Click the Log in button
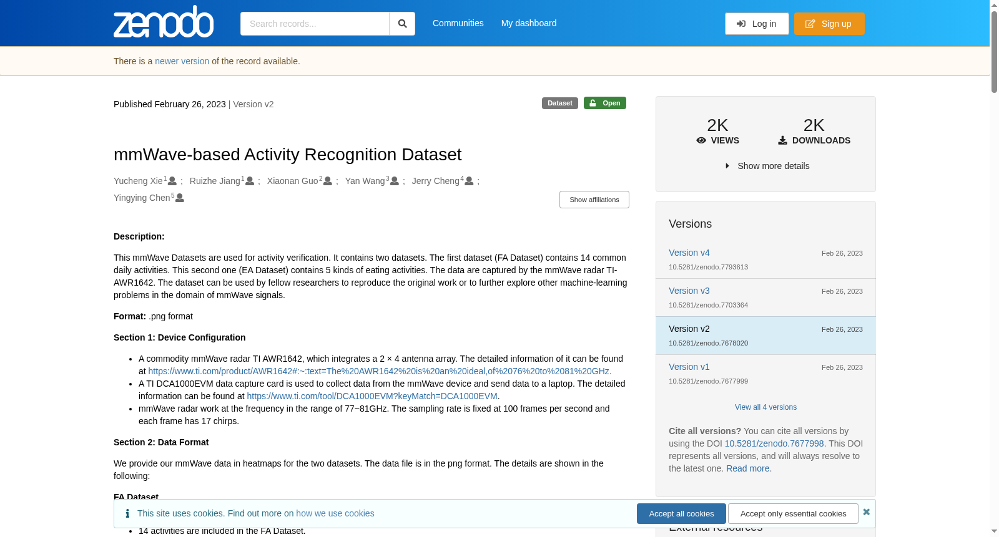 pyautogui.click(x=757, y=24)
